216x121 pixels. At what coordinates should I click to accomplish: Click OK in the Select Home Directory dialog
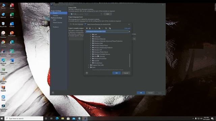(x=116, y=73)
